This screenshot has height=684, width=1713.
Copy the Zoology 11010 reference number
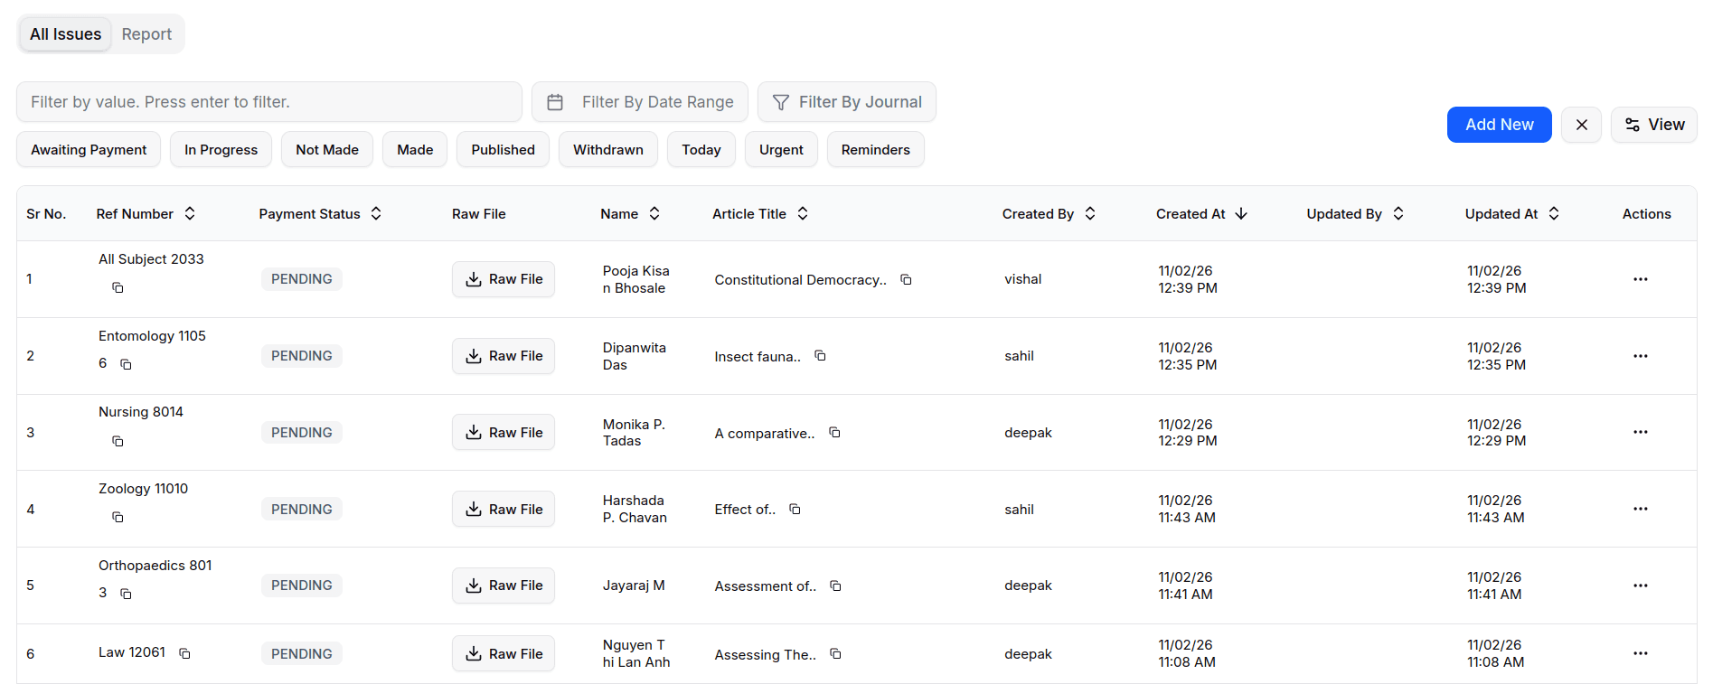118,518
